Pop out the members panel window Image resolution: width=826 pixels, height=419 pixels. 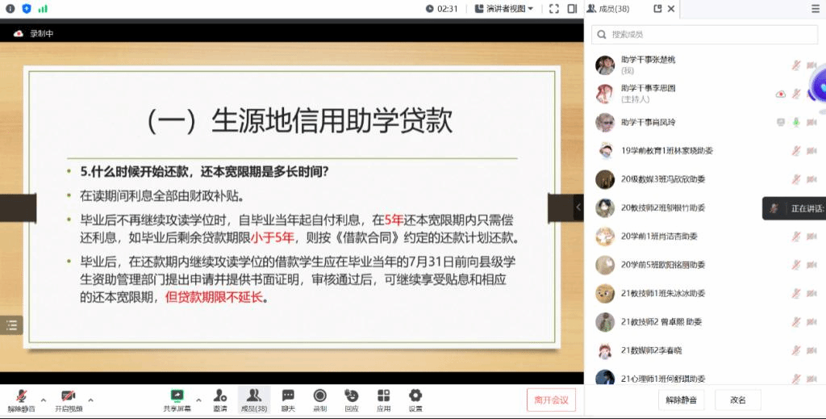657,9
